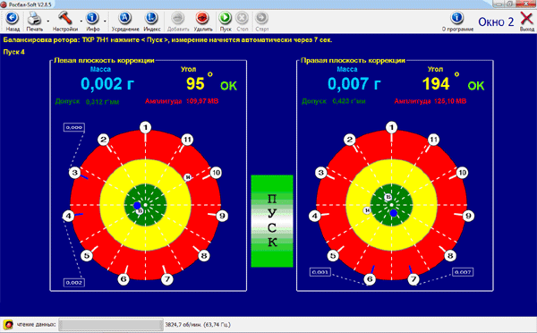Open Настройки hammer settings icon
This screenshot has width=537, height=333.
tap(65, 21)
